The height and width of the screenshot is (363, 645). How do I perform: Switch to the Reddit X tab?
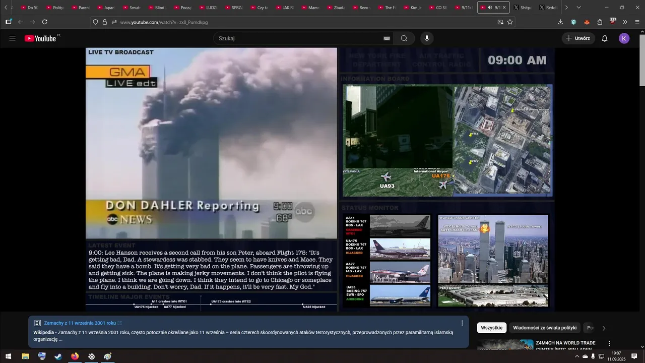(548, 8)
